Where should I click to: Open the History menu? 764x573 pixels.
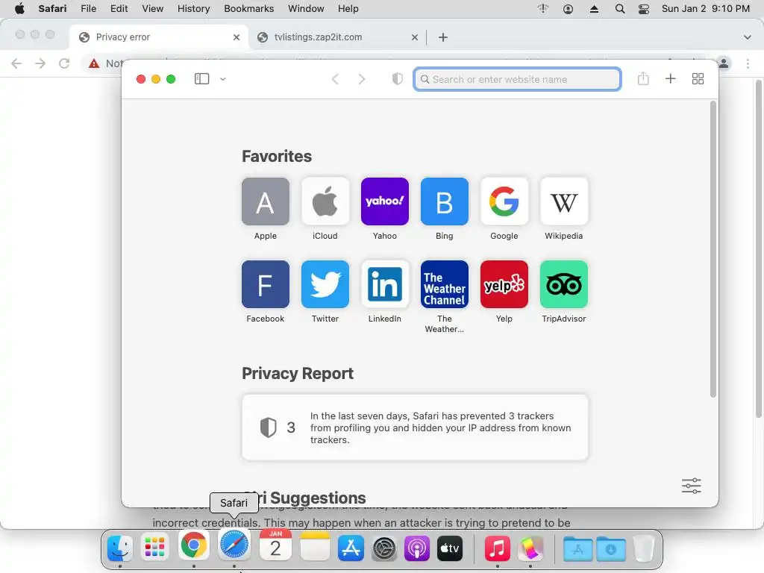(193, 9)
